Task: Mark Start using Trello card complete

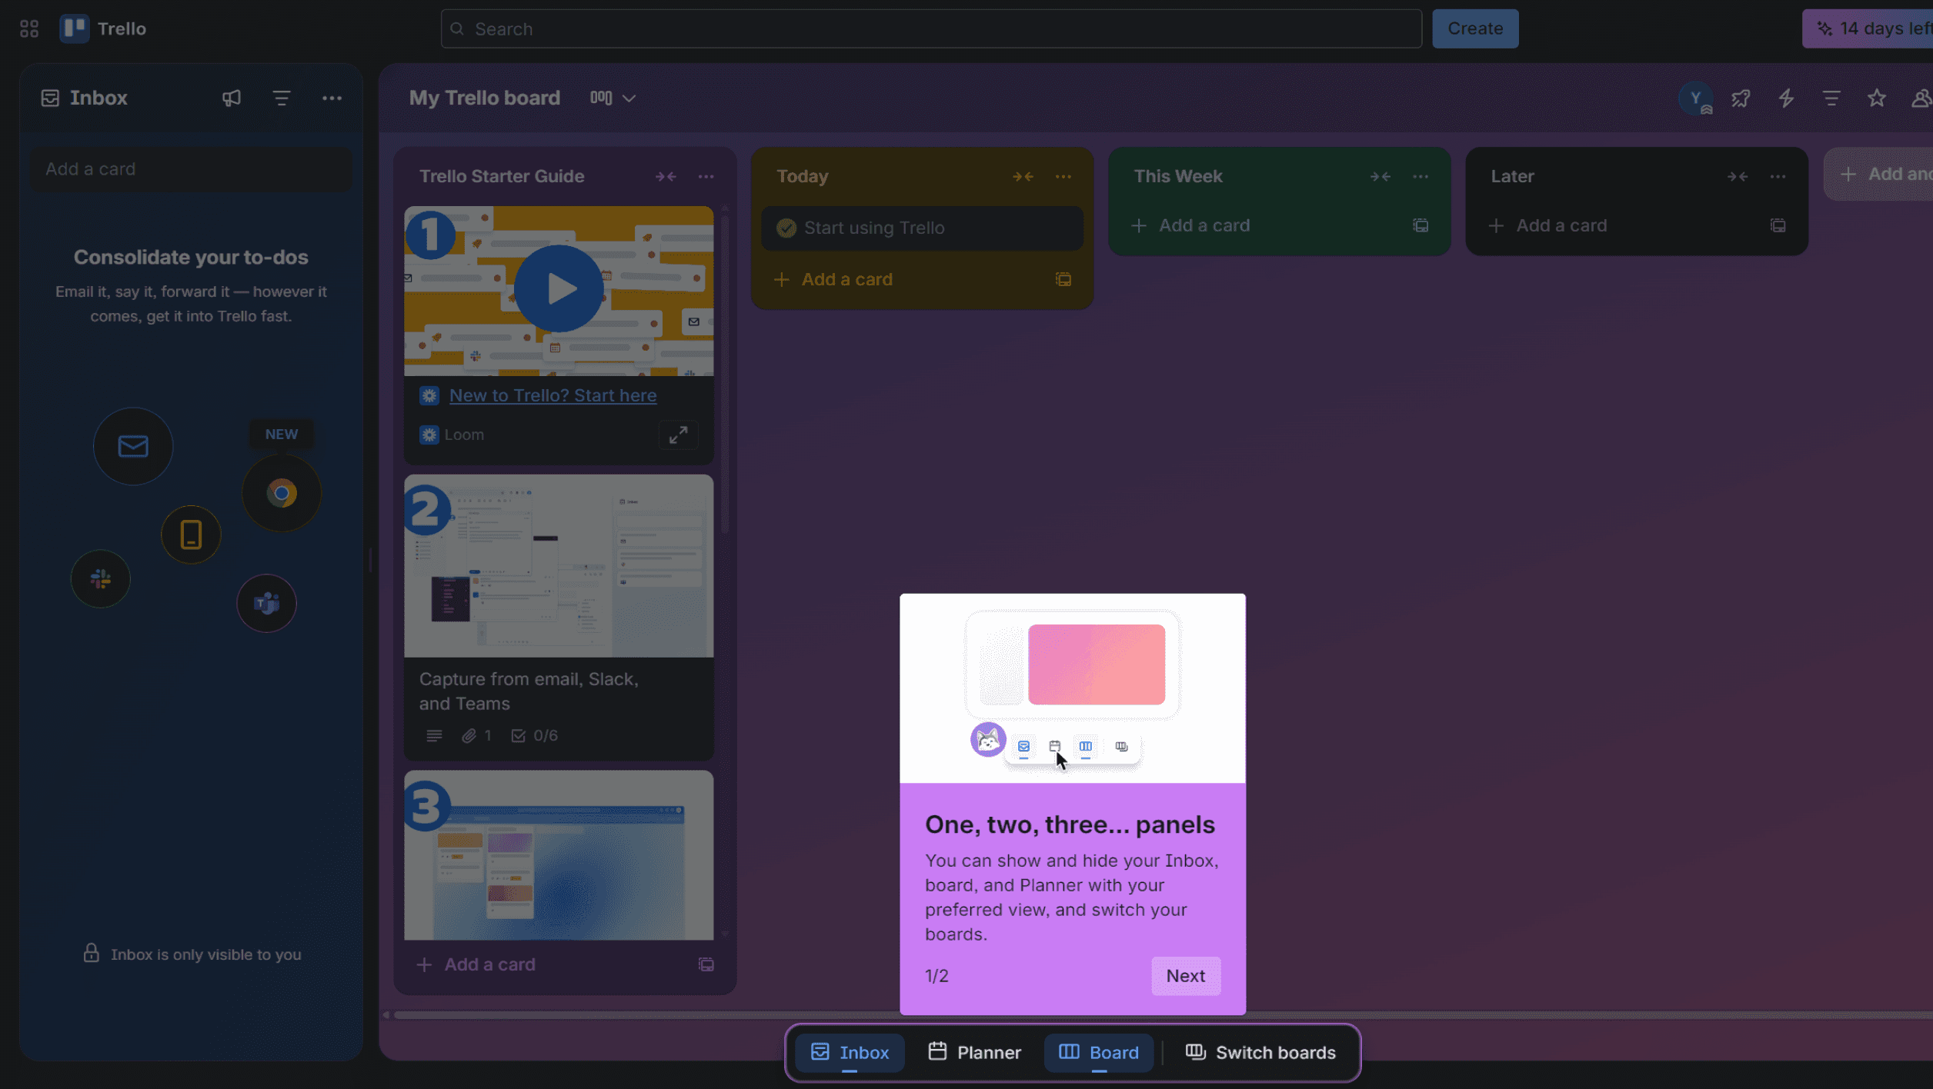Action: (786, 228)
